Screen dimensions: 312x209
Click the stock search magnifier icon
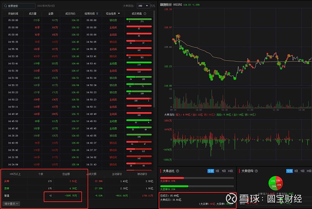point(5,6)
